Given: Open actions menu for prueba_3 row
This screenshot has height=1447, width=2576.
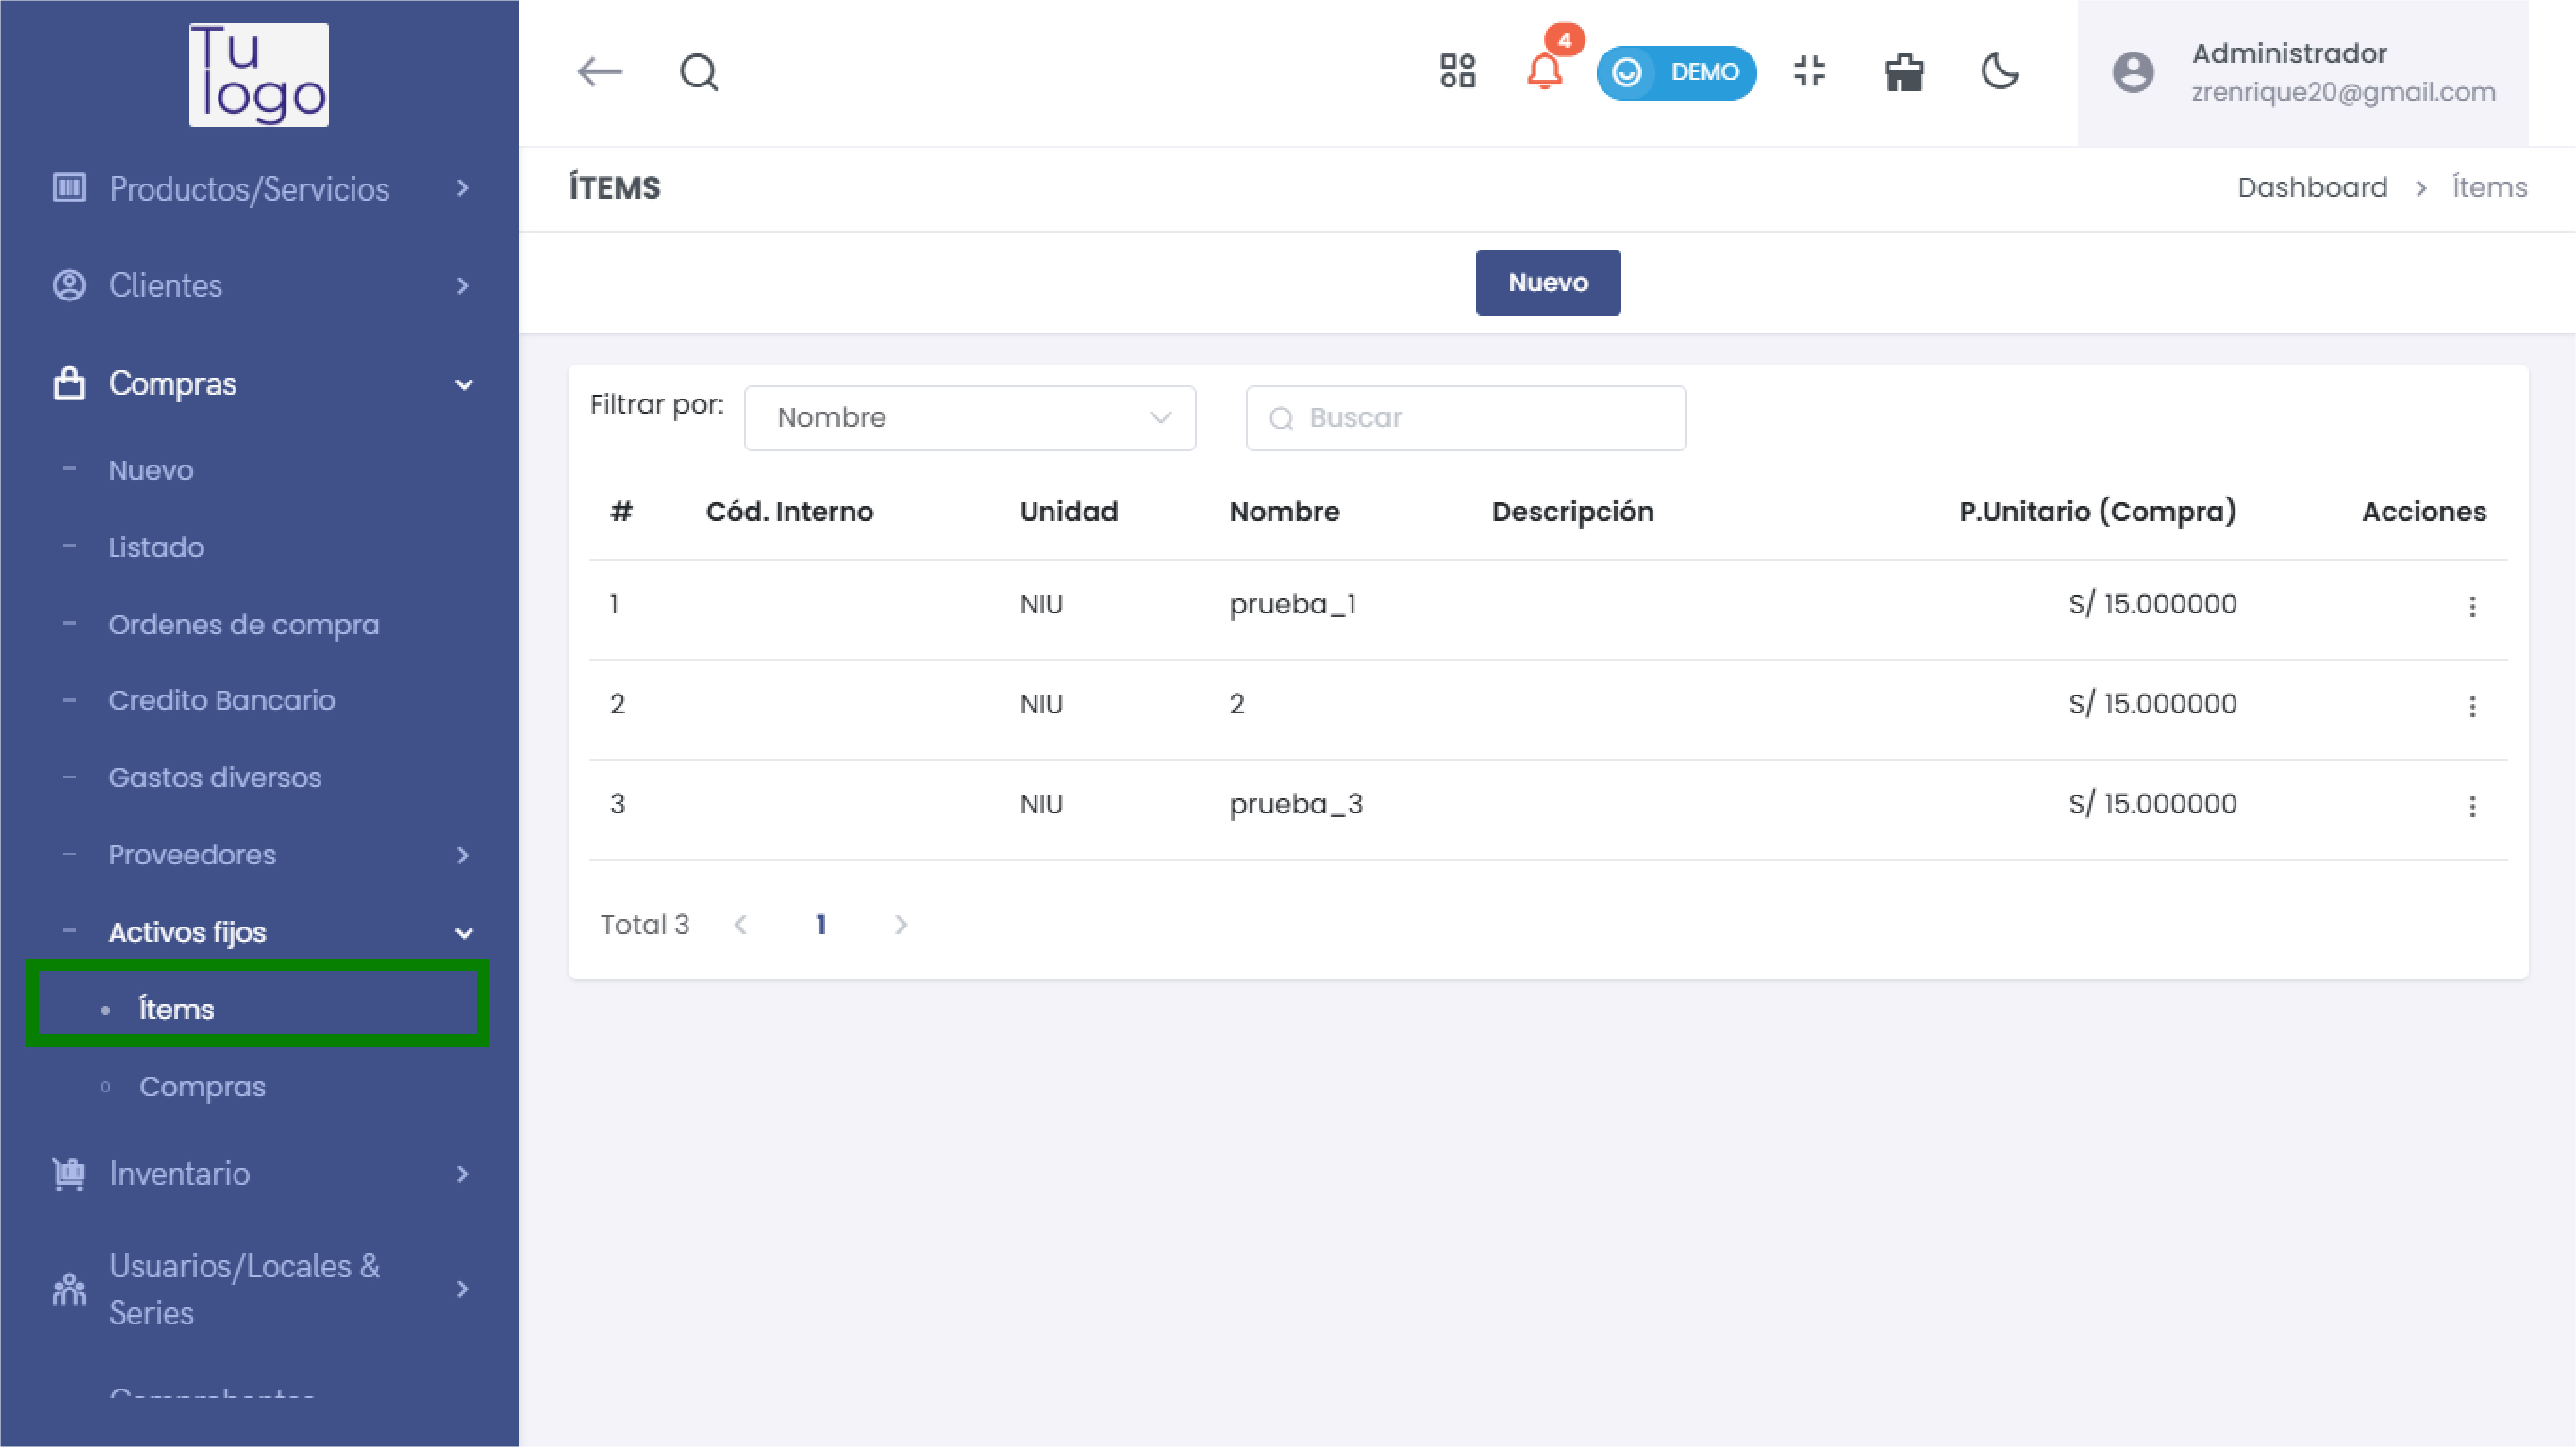Looking at the screenshot, I should (2472, 805).
